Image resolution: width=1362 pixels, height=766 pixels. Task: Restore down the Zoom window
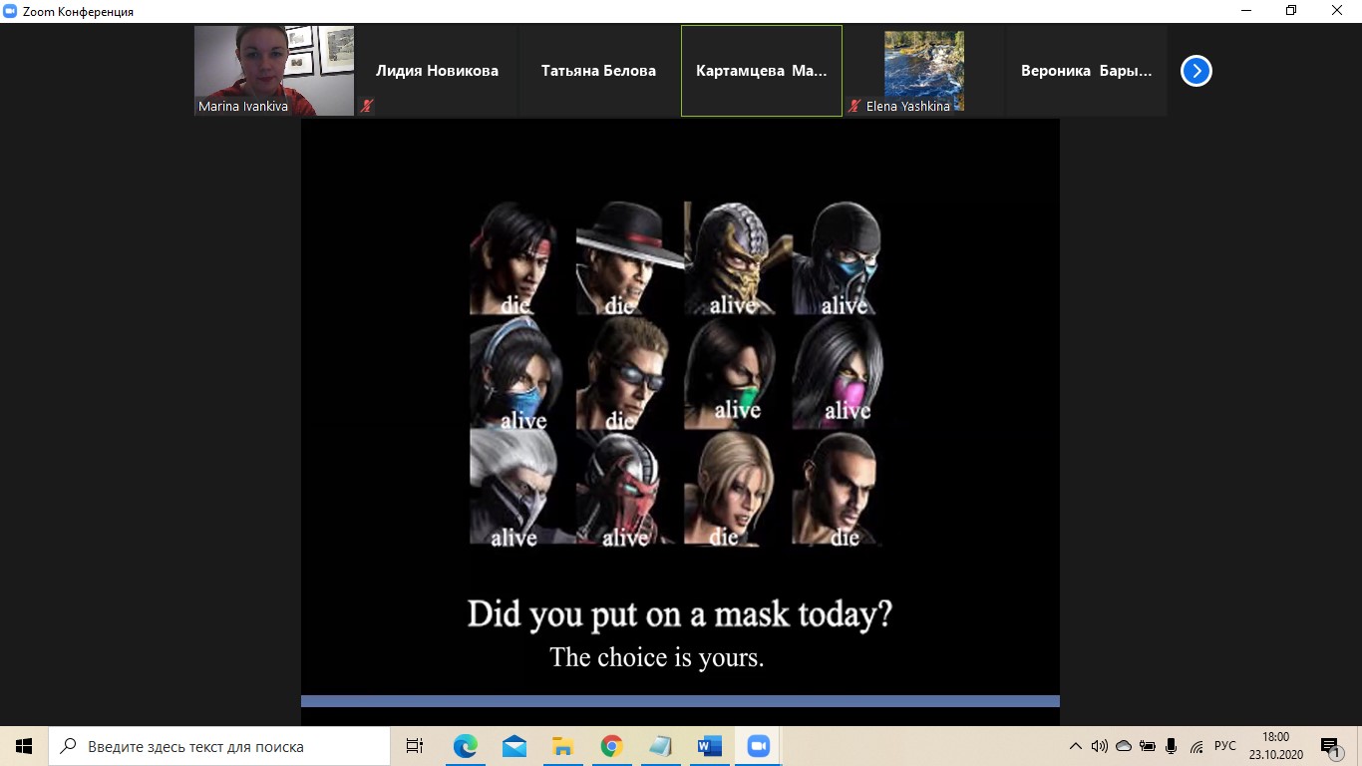pyautogui.click(x=1291, y=11)
